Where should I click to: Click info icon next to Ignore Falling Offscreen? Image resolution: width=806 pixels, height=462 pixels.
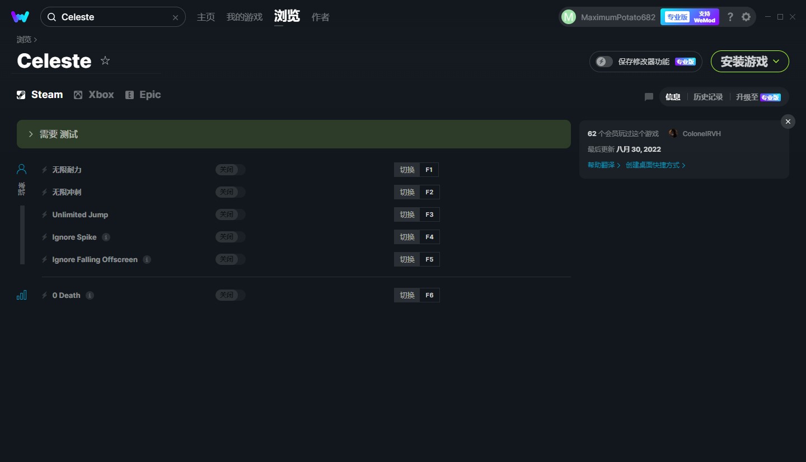click(x=147, y=259)
